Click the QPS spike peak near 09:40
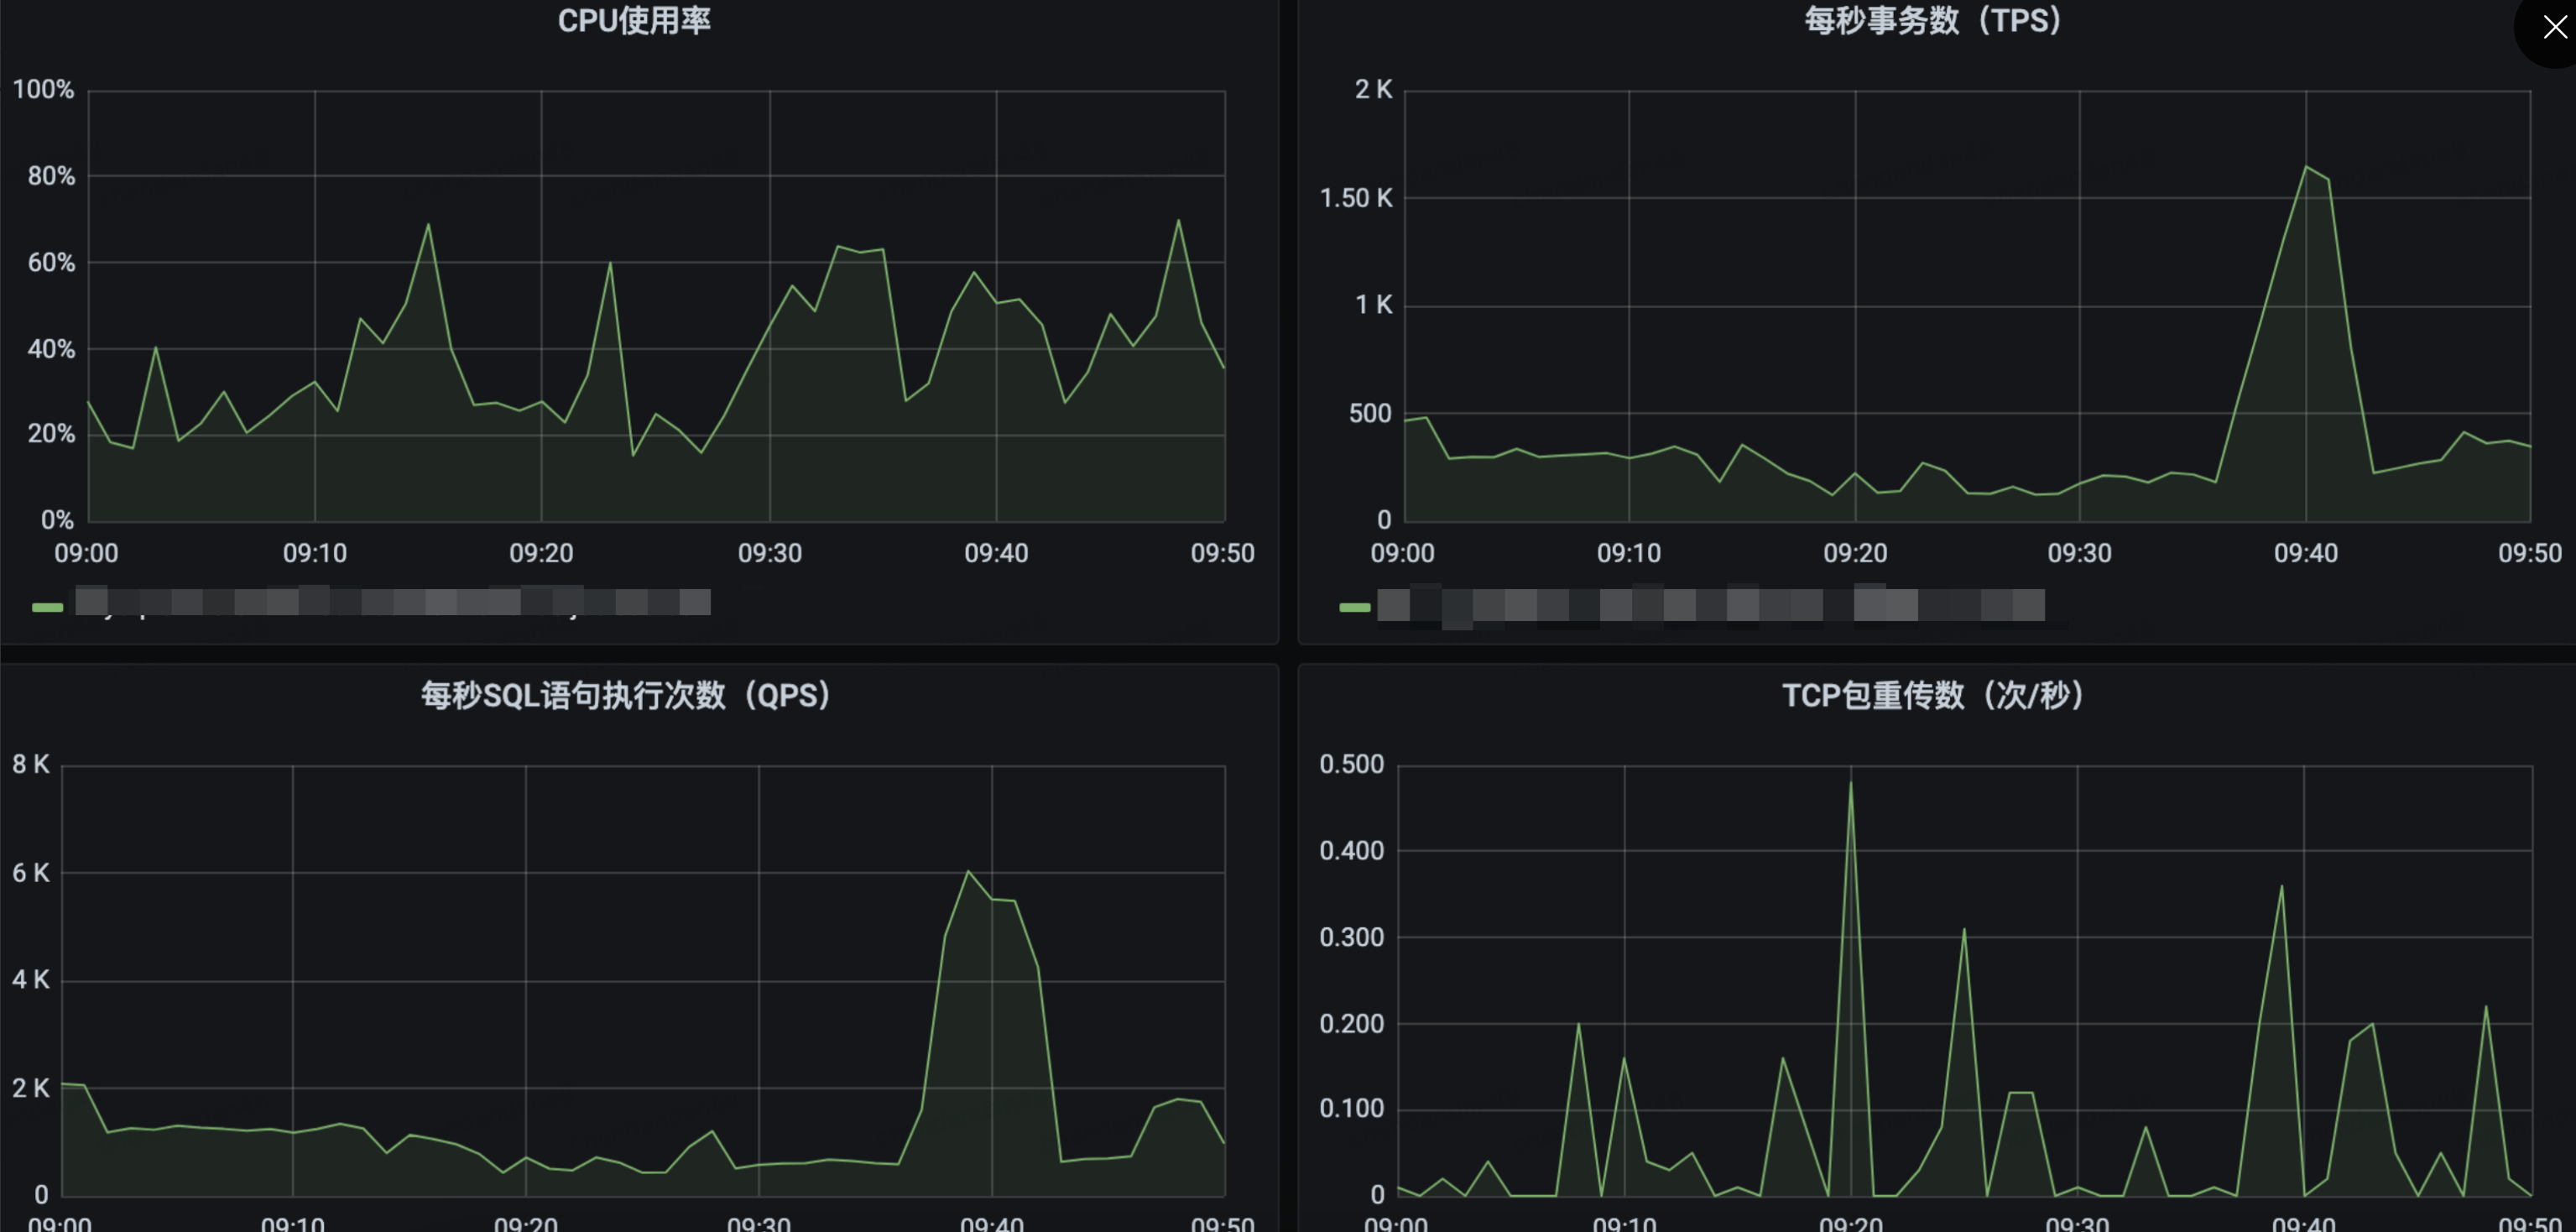The height and width of the screenshot is (1232, 2576). point(968,871)
